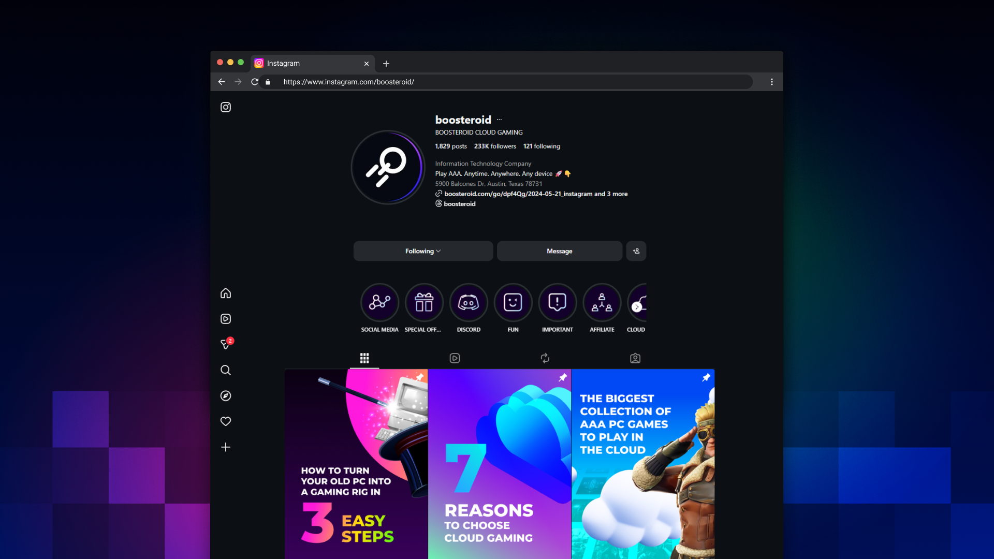
Task: Switch to the Posts grid tab
Action: pos(364,358)
